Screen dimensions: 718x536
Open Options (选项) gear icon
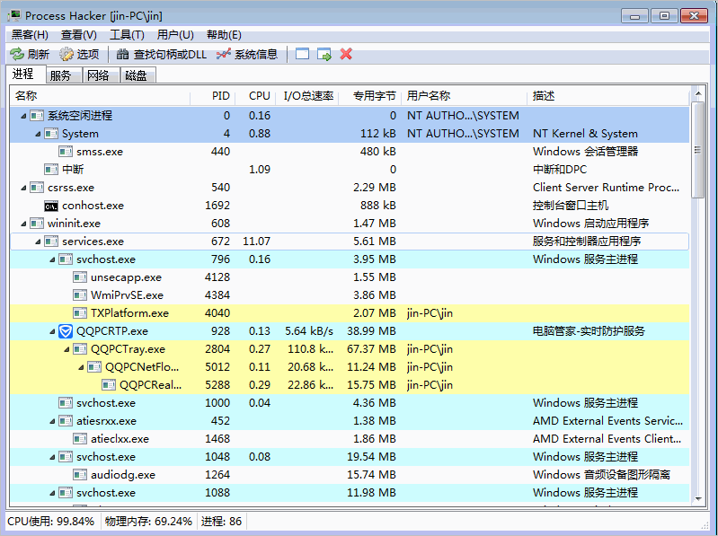click(66, 54)
